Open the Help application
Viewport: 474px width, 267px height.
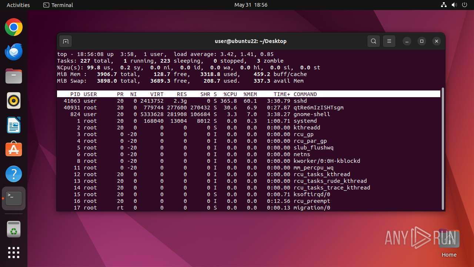[x=14, y=174]
